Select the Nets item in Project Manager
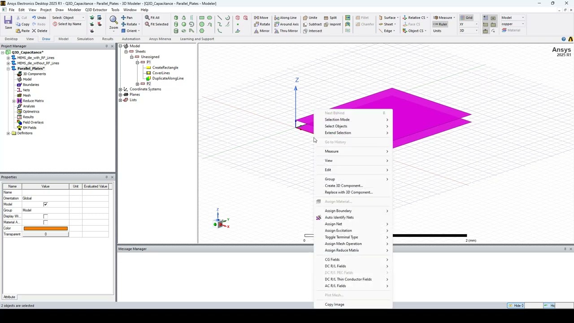Image resolution: width=574 pixels, height=323 pixels. [x=26, y=90]
